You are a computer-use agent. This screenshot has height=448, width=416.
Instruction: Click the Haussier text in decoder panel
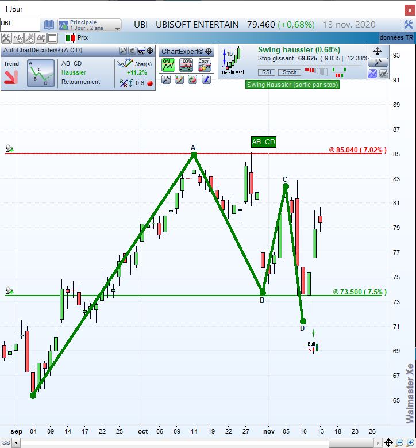(74, 72)
